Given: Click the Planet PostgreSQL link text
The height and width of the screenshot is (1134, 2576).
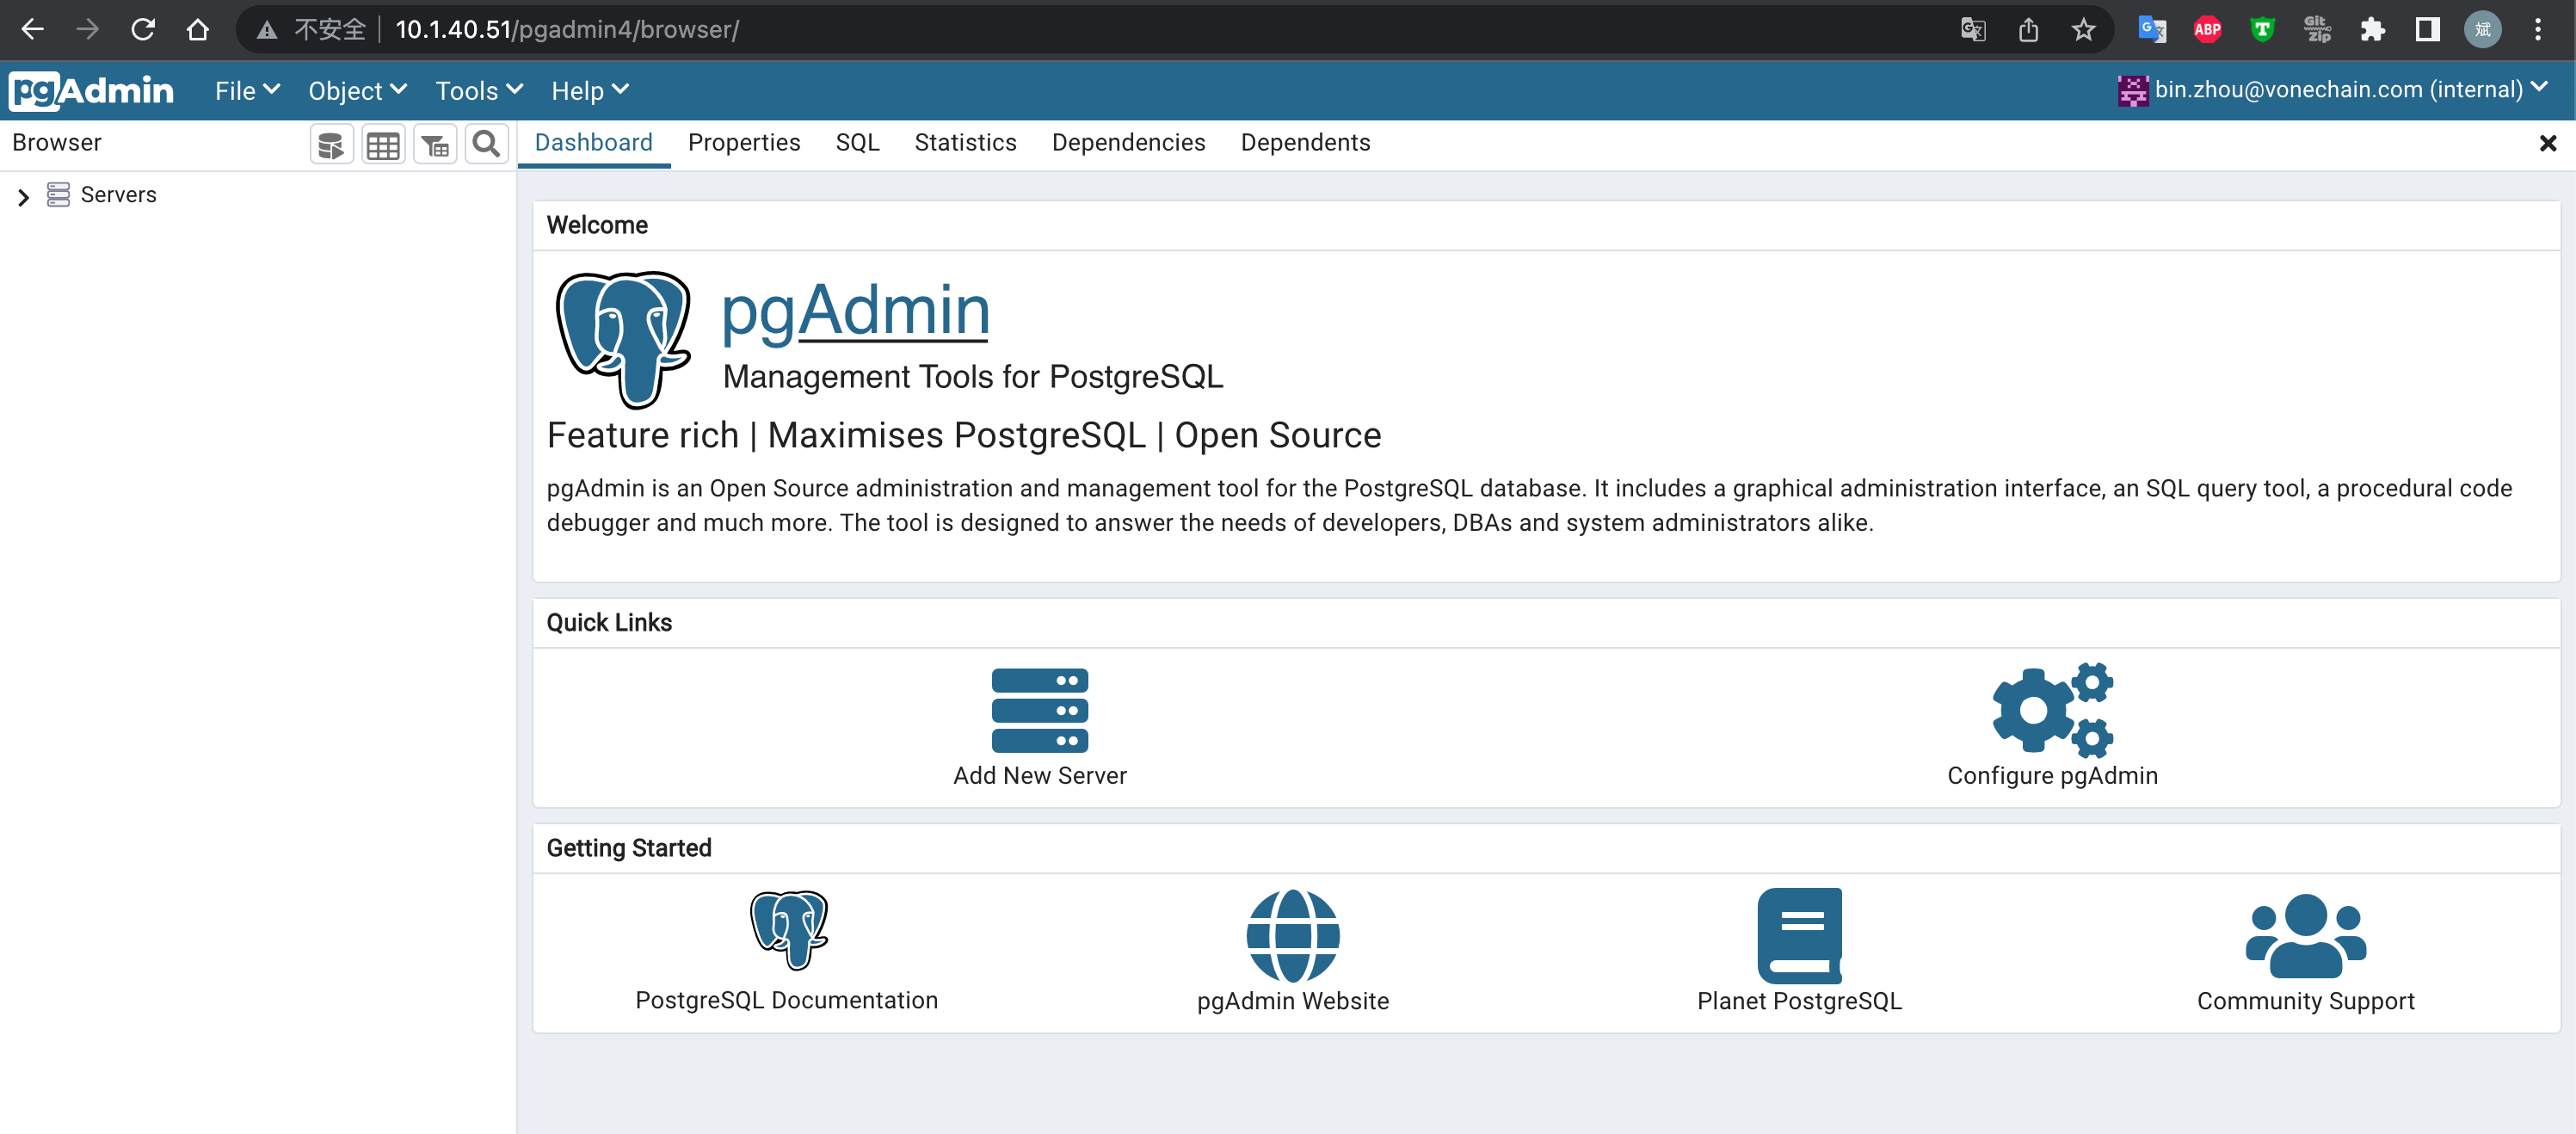Looking at the screenshot, I should point(1799,1001).
